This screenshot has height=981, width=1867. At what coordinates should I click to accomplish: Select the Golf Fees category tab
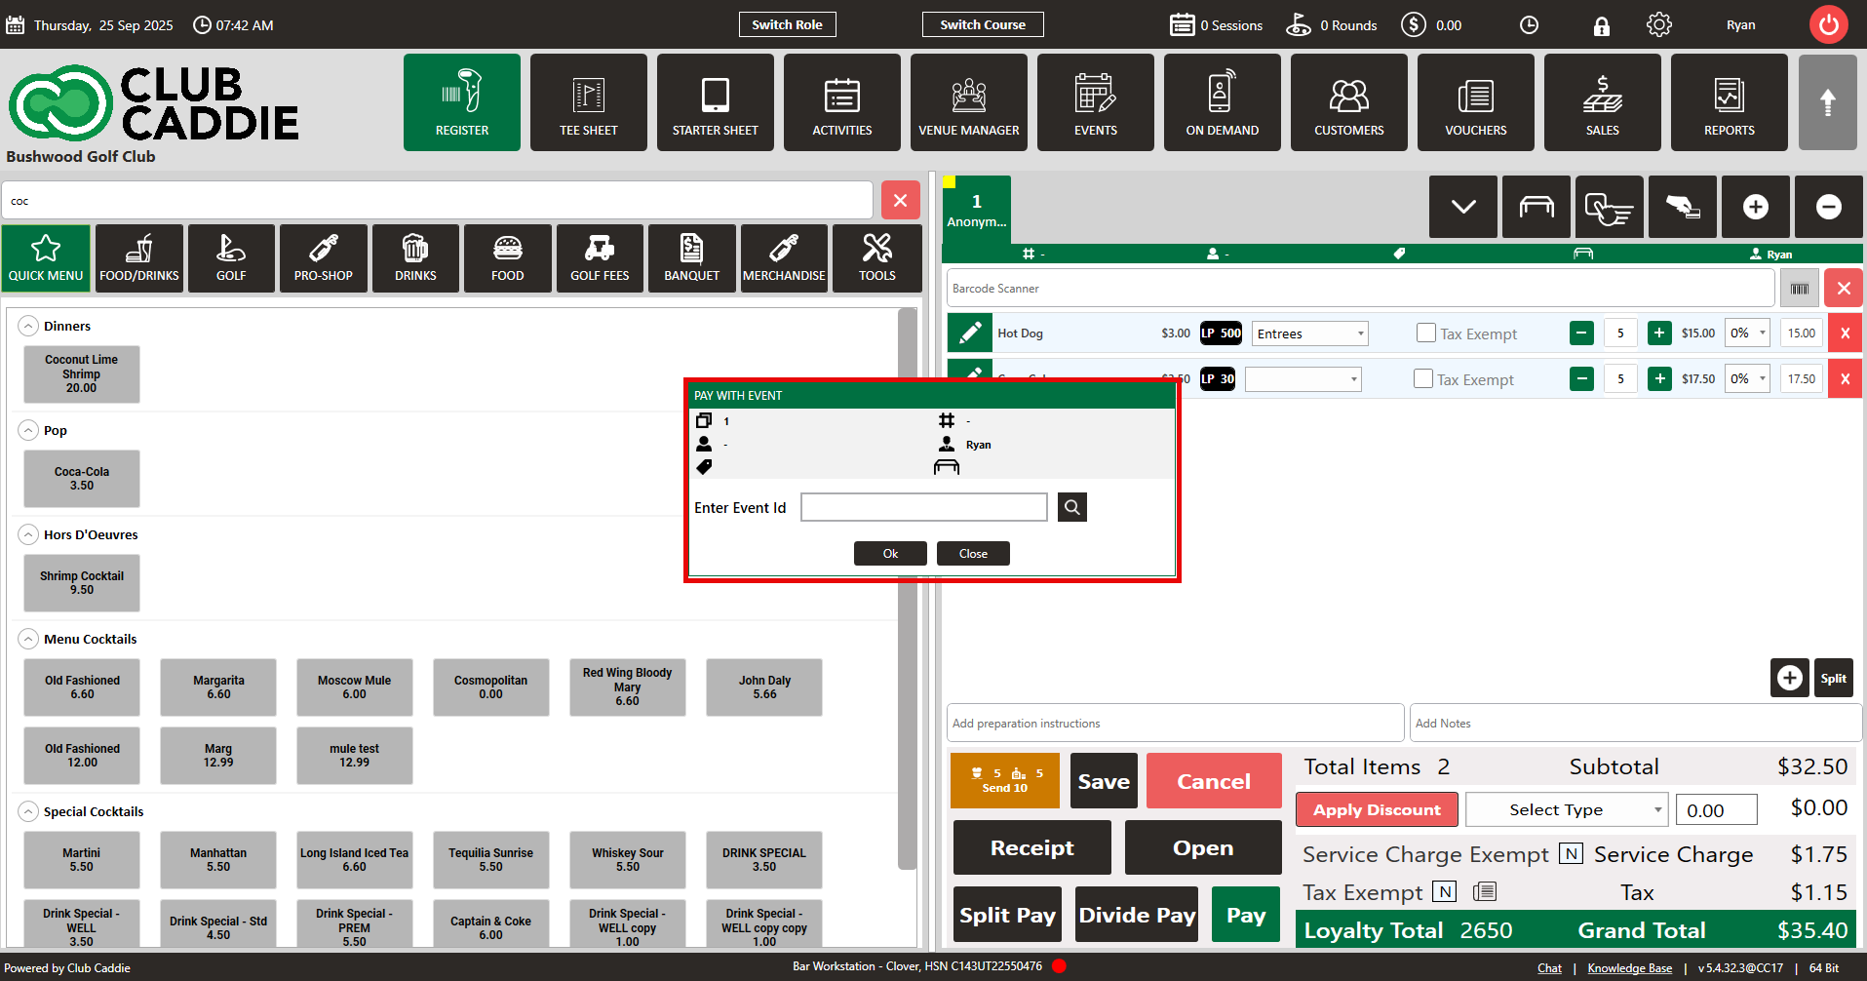pyautogui.click(x=600, y=258)
